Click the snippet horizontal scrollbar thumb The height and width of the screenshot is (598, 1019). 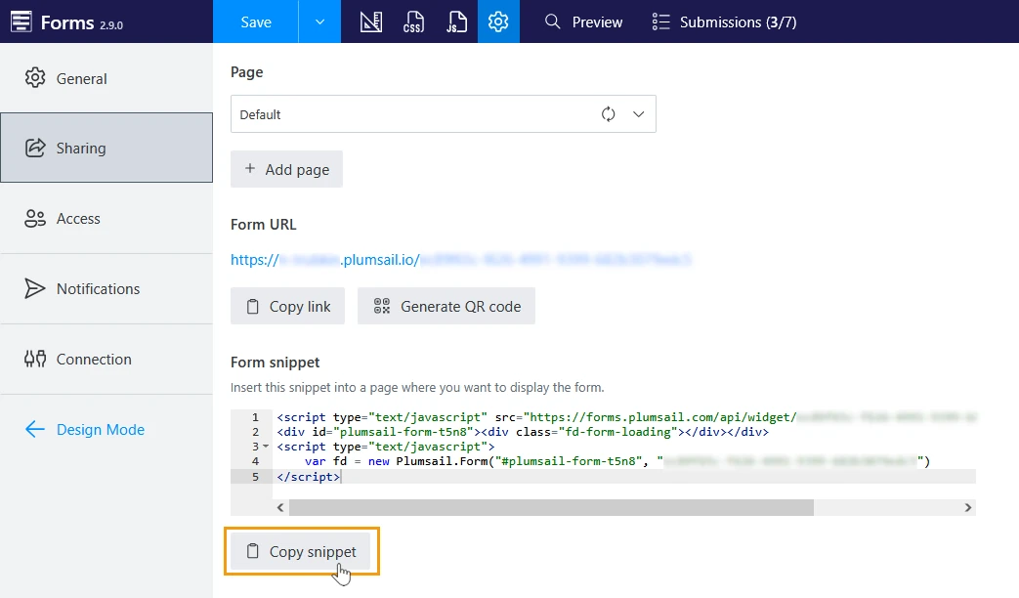pyautogui.click(x=551, y=507)
